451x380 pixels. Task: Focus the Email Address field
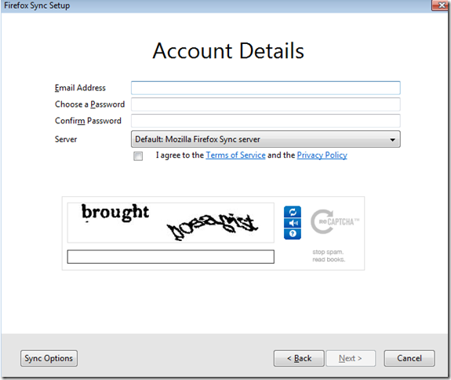coord(265,88)
